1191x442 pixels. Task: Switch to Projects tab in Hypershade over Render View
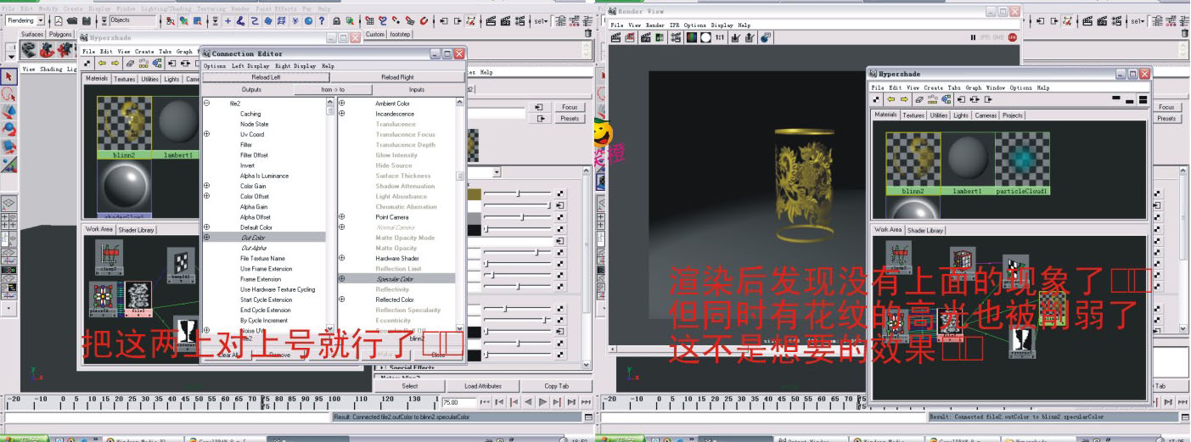(1013, 115)
